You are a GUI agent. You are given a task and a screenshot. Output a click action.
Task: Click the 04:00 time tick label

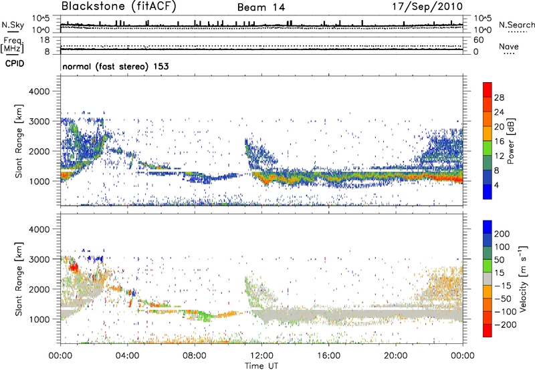click(x=128, y=356)
